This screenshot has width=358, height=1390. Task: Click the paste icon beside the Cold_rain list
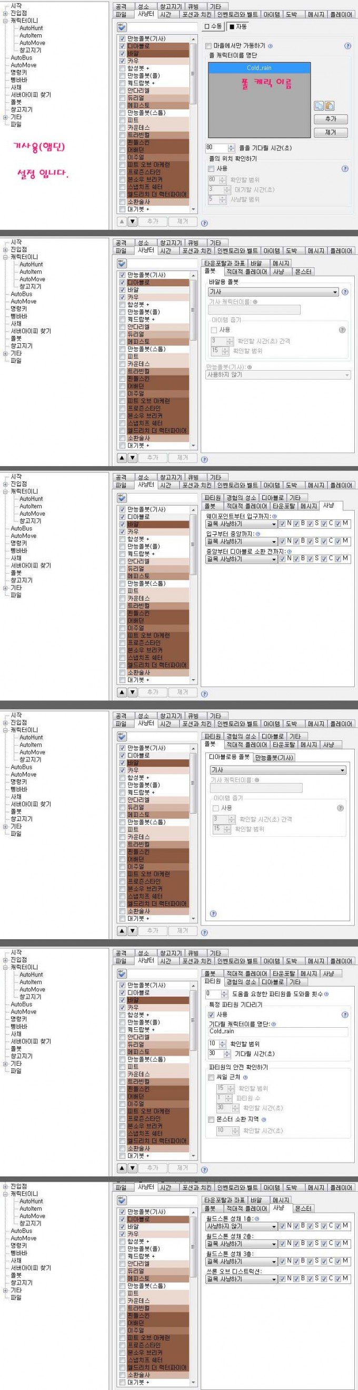[330, 106]
